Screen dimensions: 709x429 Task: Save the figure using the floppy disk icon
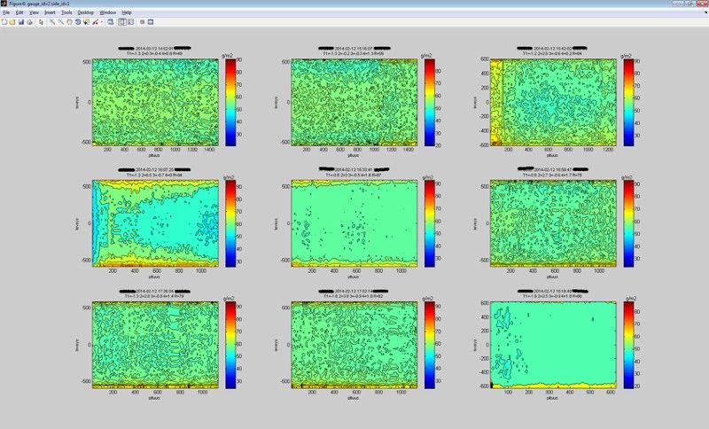(x=21, y=21)
